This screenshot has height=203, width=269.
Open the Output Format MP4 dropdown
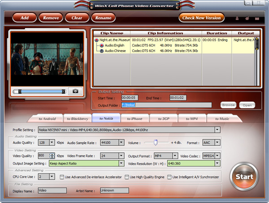(175, 155)
